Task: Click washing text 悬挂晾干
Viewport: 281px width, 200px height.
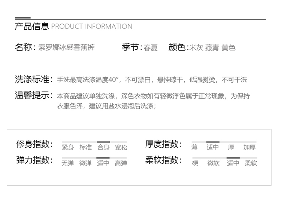Action: point(170,80)
